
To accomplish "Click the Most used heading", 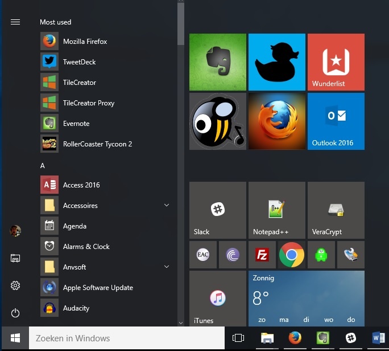I will [56, 22].
